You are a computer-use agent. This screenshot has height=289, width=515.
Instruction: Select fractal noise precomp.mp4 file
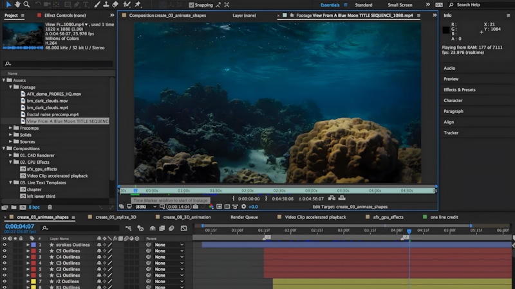pyautogui.click(x=53, y=114)
